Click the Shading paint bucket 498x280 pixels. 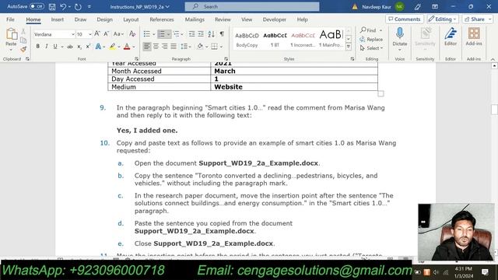coord(200,47)
